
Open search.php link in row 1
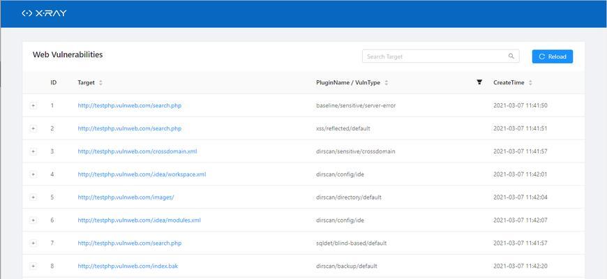pyautogui.click(x=129, y=105)
